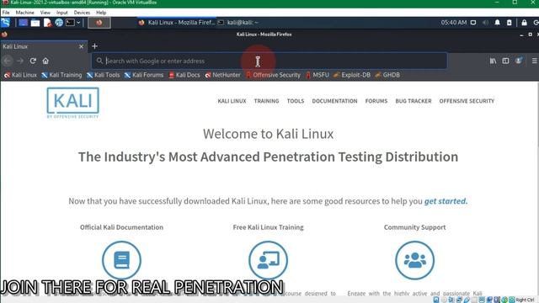The height and width of the screenshot is (303, 539).
Task: Go forward one page in Firefox
Action: pos(20,61)
